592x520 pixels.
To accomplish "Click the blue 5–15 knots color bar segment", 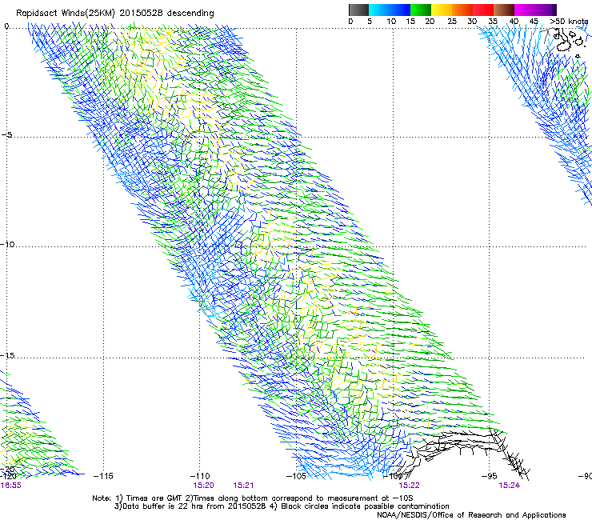I will (390, 10).
